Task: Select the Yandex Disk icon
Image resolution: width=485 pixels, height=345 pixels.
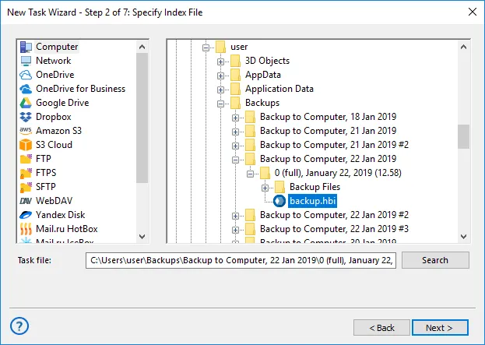Action: [x=26, y=215]
